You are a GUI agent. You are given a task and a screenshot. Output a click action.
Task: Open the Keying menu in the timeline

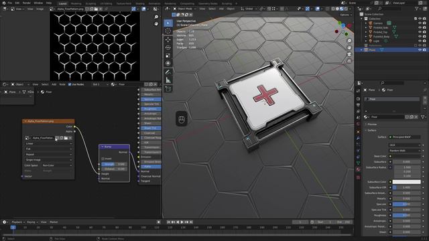33,222
